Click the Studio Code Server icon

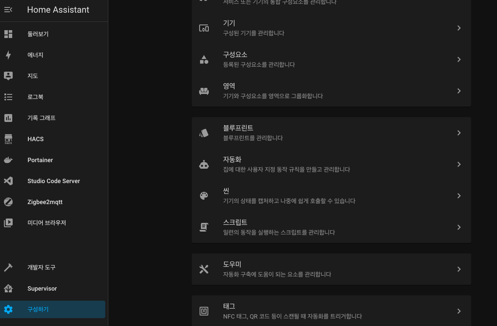8,181
